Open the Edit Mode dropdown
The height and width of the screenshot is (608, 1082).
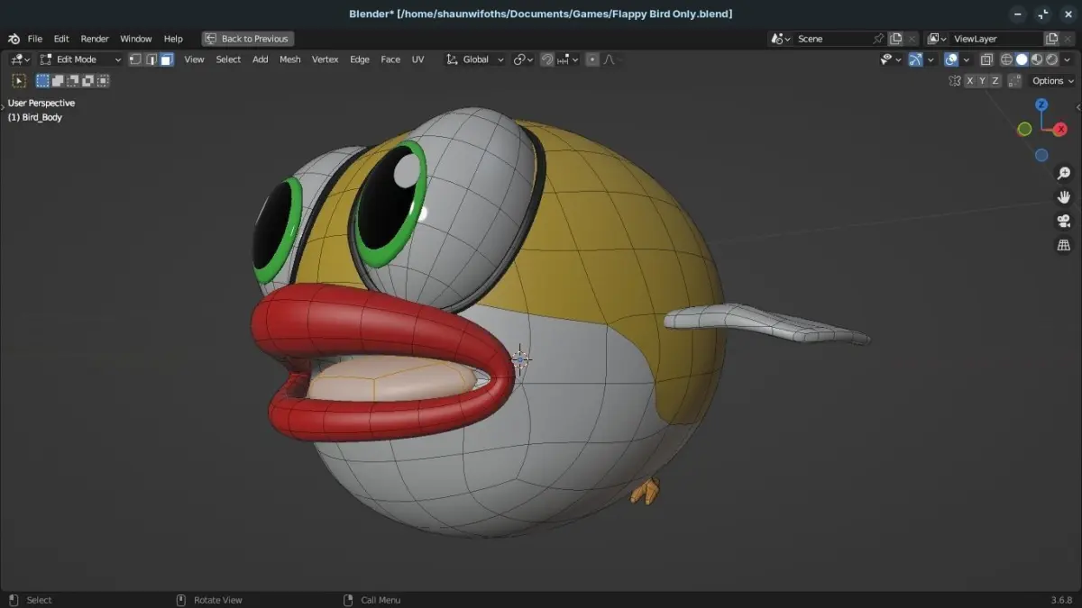coord(80,59)
